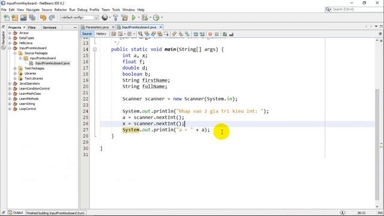Click the Next Bookmark icon
This screenshot has height=216, width=384.
pyautogui.click(x=181, y=34)
